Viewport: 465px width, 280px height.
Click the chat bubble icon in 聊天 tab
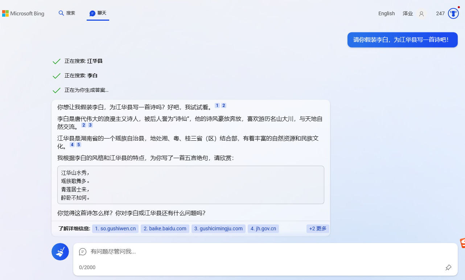(x=92, y=13)
